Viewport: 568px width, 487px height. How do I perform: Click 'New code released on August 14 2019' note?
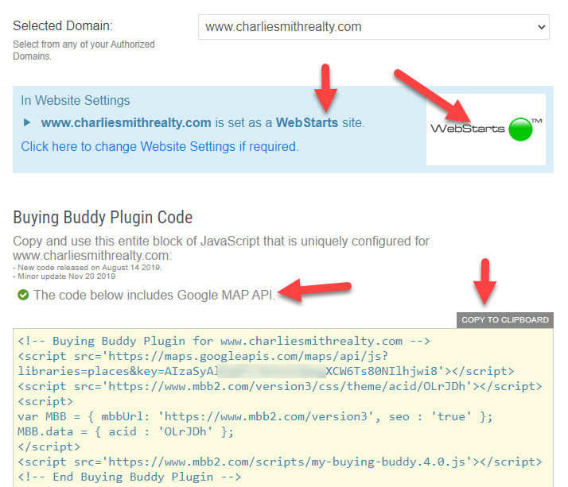[88, 268]
